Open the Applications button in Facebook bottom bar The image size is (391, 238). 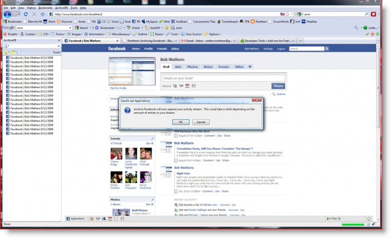coord(75,219)
